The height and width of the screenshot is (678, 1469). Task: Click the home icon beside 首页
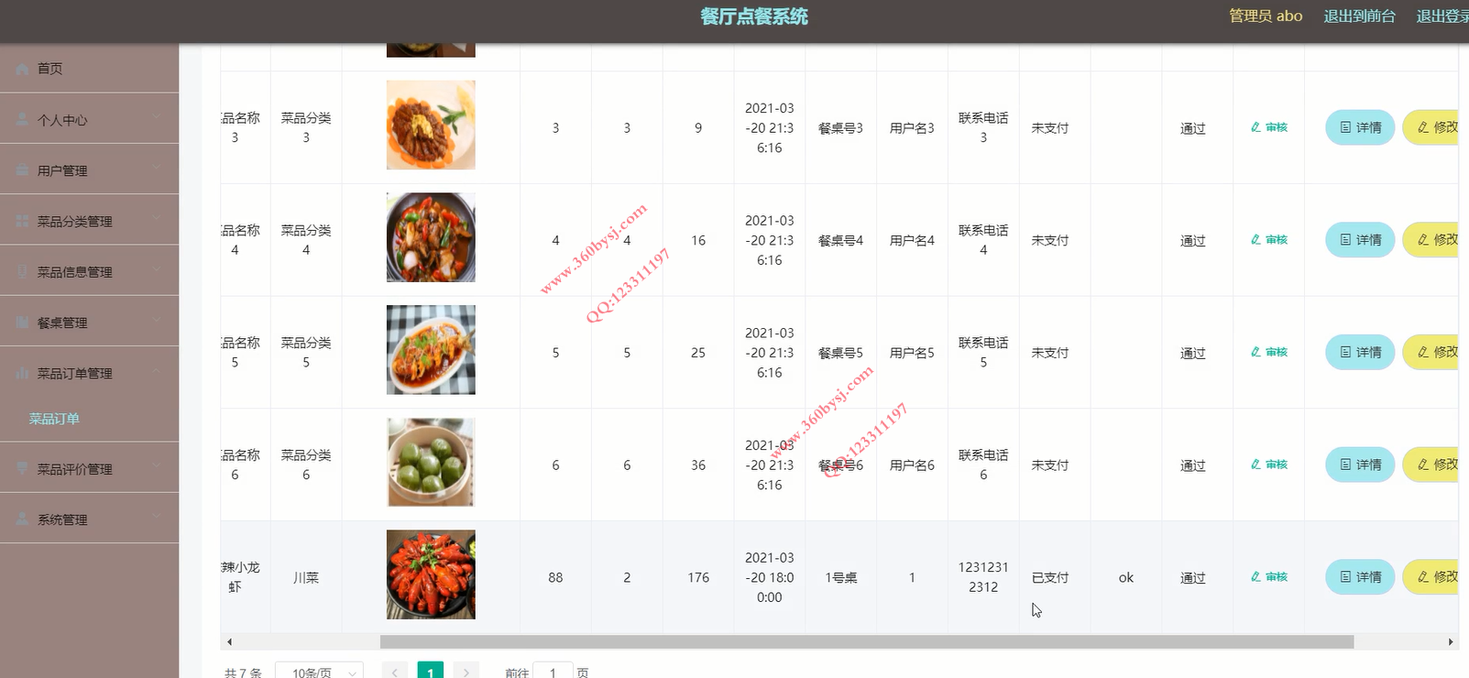(22, 69)
